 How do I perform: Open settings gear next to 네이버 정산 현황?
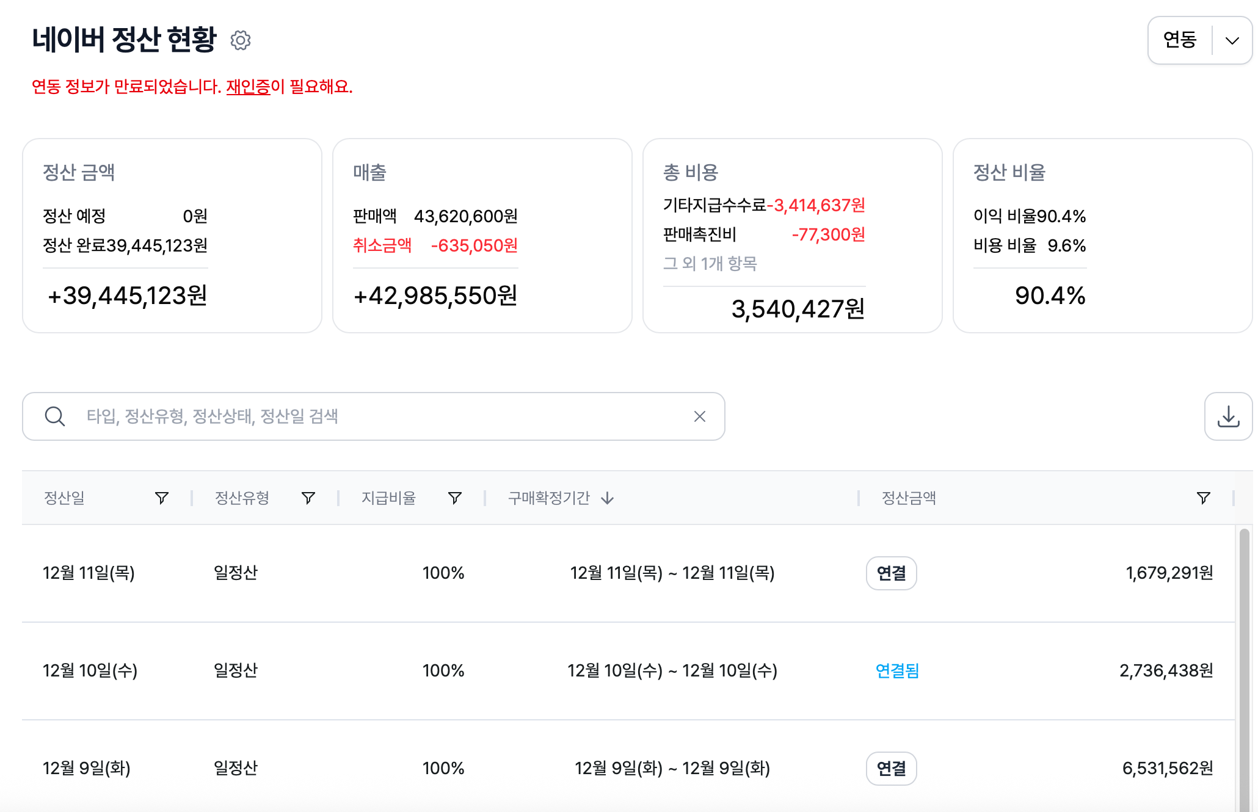[241, 40]
